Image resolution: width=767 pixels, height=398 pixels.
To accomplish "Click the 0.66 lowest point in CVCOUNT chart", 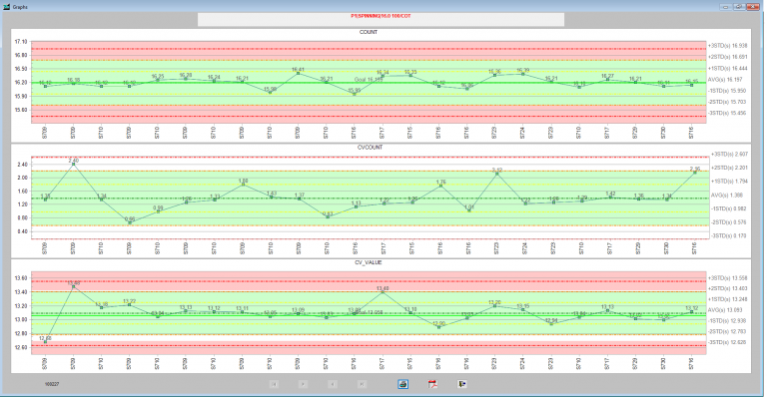I will coord(130,222).
